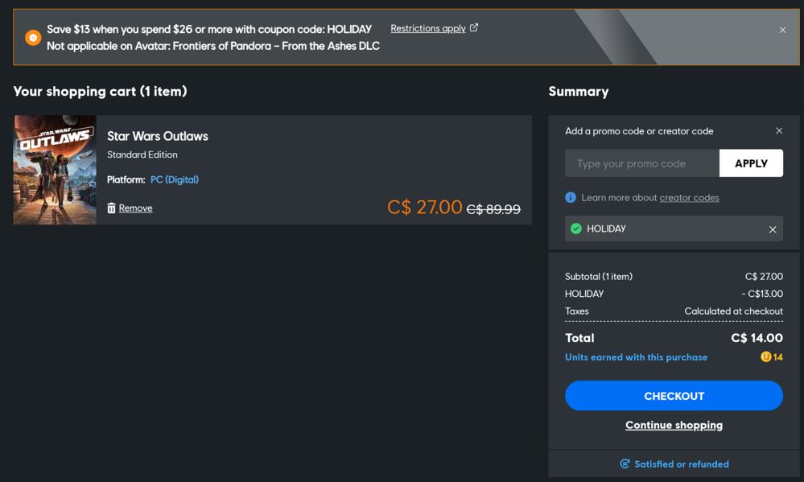Screen dimensions: 804x482
Task: Click the trash can icon
Action: tap(112, 208)
